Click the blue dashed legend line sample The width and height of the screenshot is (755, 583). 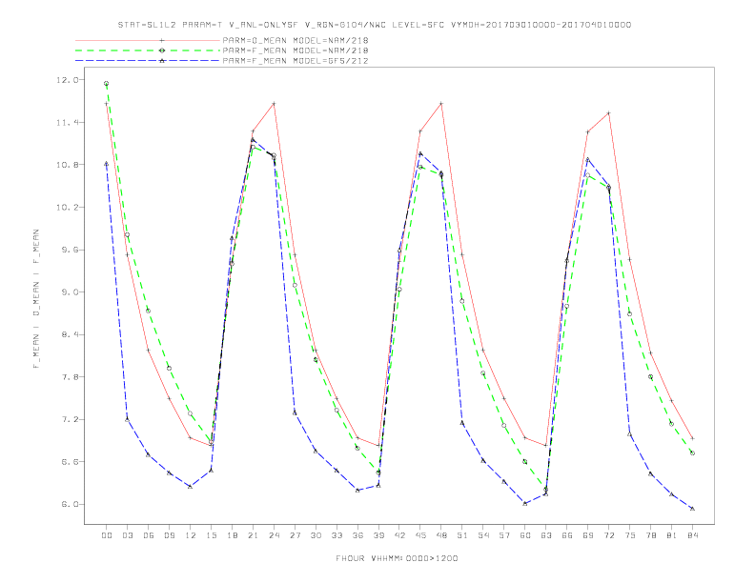[x=148, y=61]
